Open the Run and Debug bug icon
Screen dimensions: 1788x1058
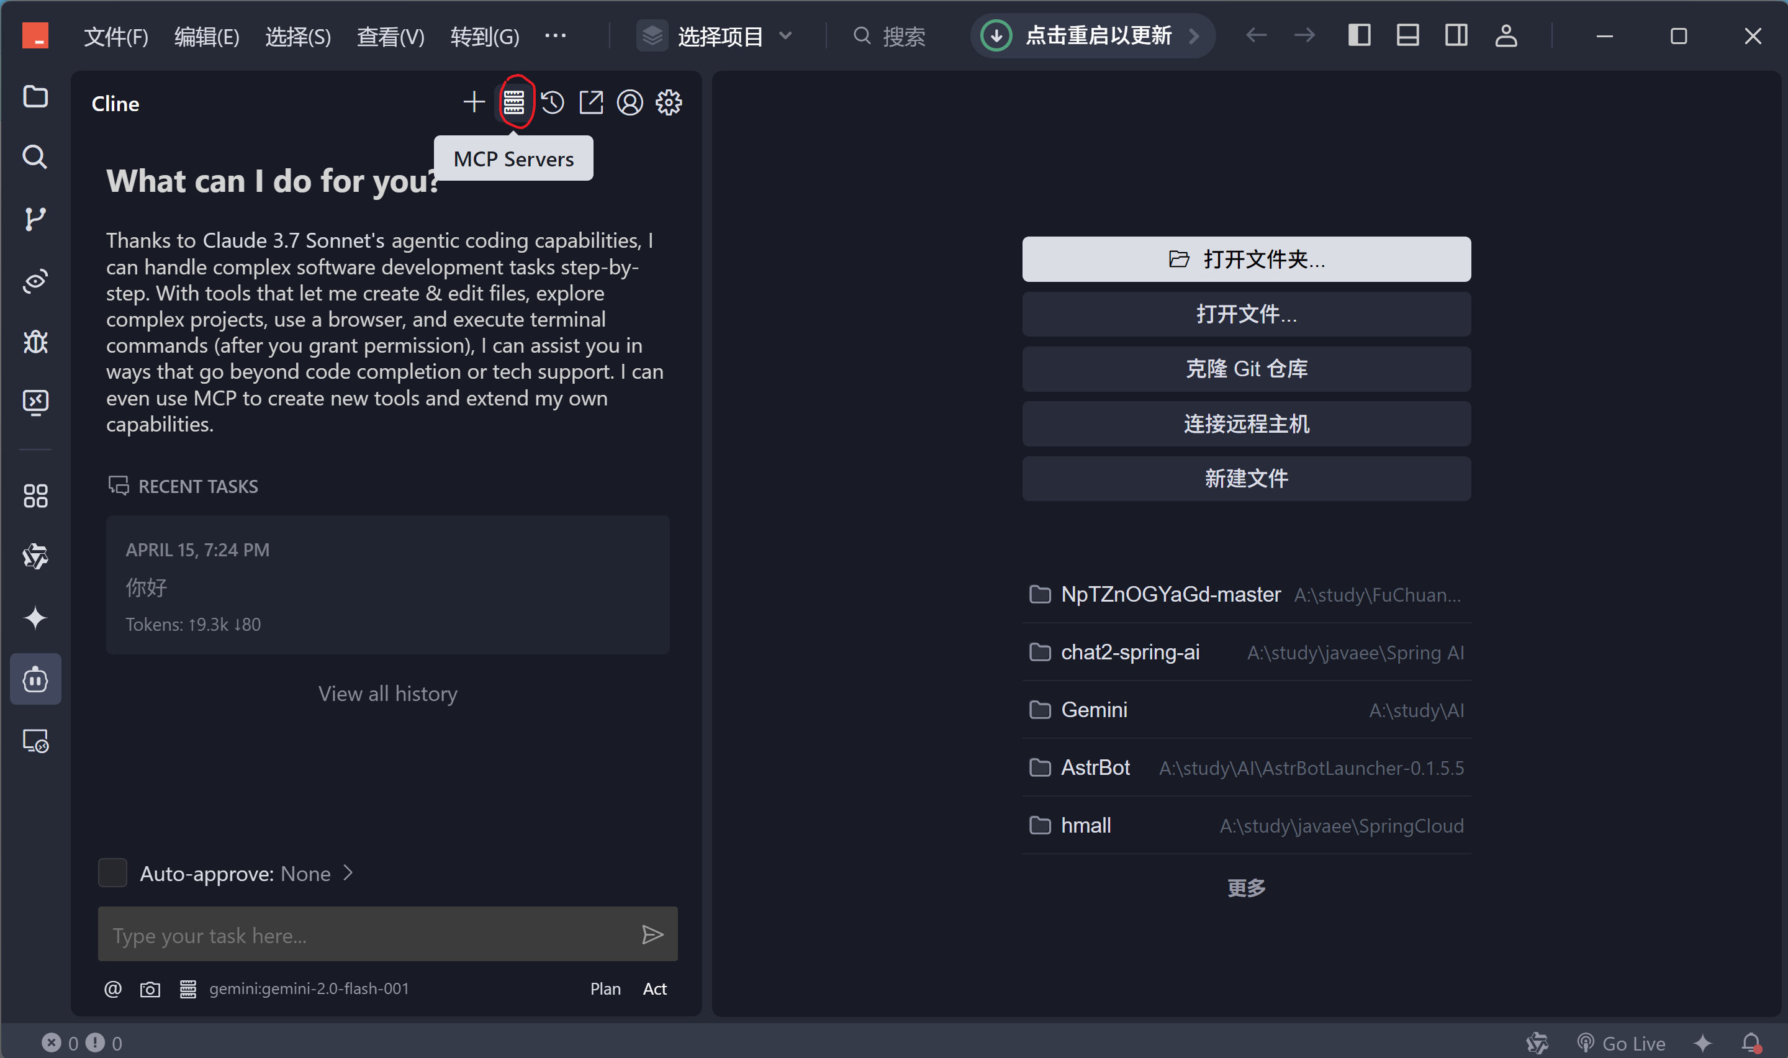pos(35,342)
